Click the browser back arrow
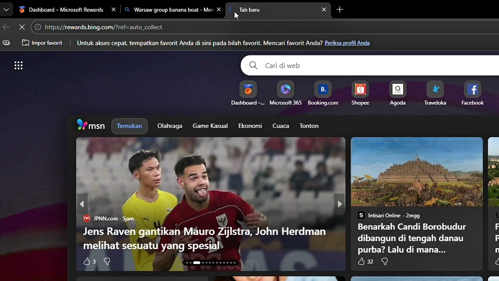 (6, 27)
